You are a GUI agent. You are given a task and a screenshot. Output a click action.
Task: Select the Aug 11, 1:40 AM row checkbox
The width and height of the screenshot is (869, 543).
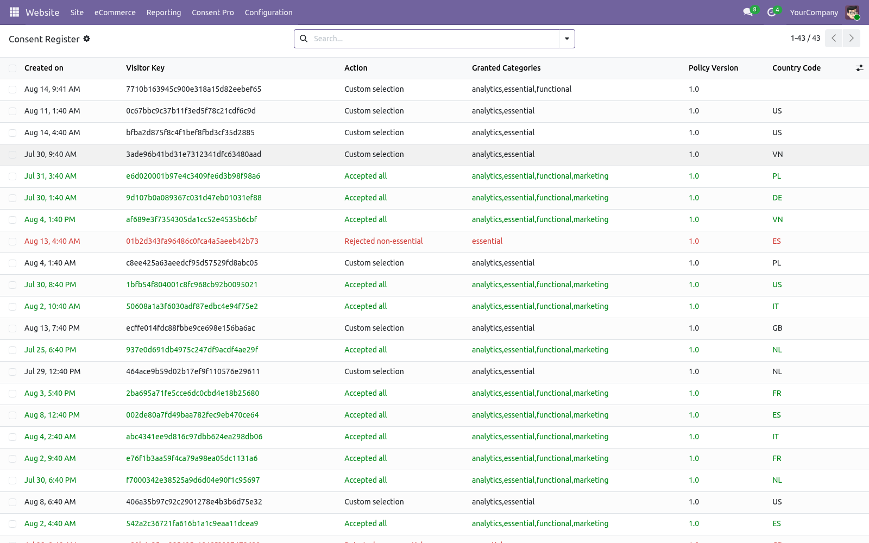(x=12, y=111)
